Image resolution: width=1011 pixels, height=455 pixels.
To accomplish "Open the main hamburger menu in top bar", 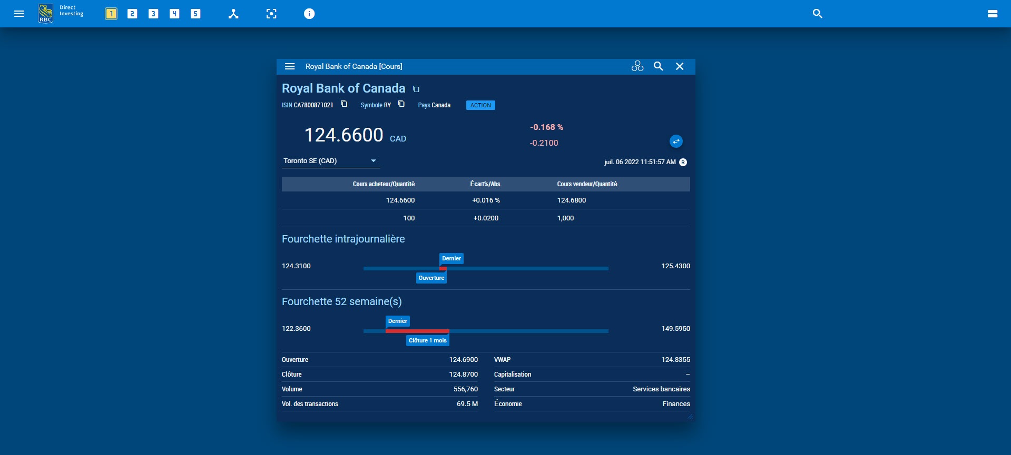I will [x=19, y=14].
